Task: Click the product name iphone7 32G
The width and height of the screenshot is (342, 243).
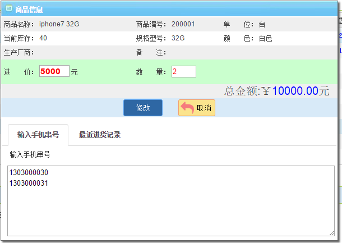Action: click(59, 24)
